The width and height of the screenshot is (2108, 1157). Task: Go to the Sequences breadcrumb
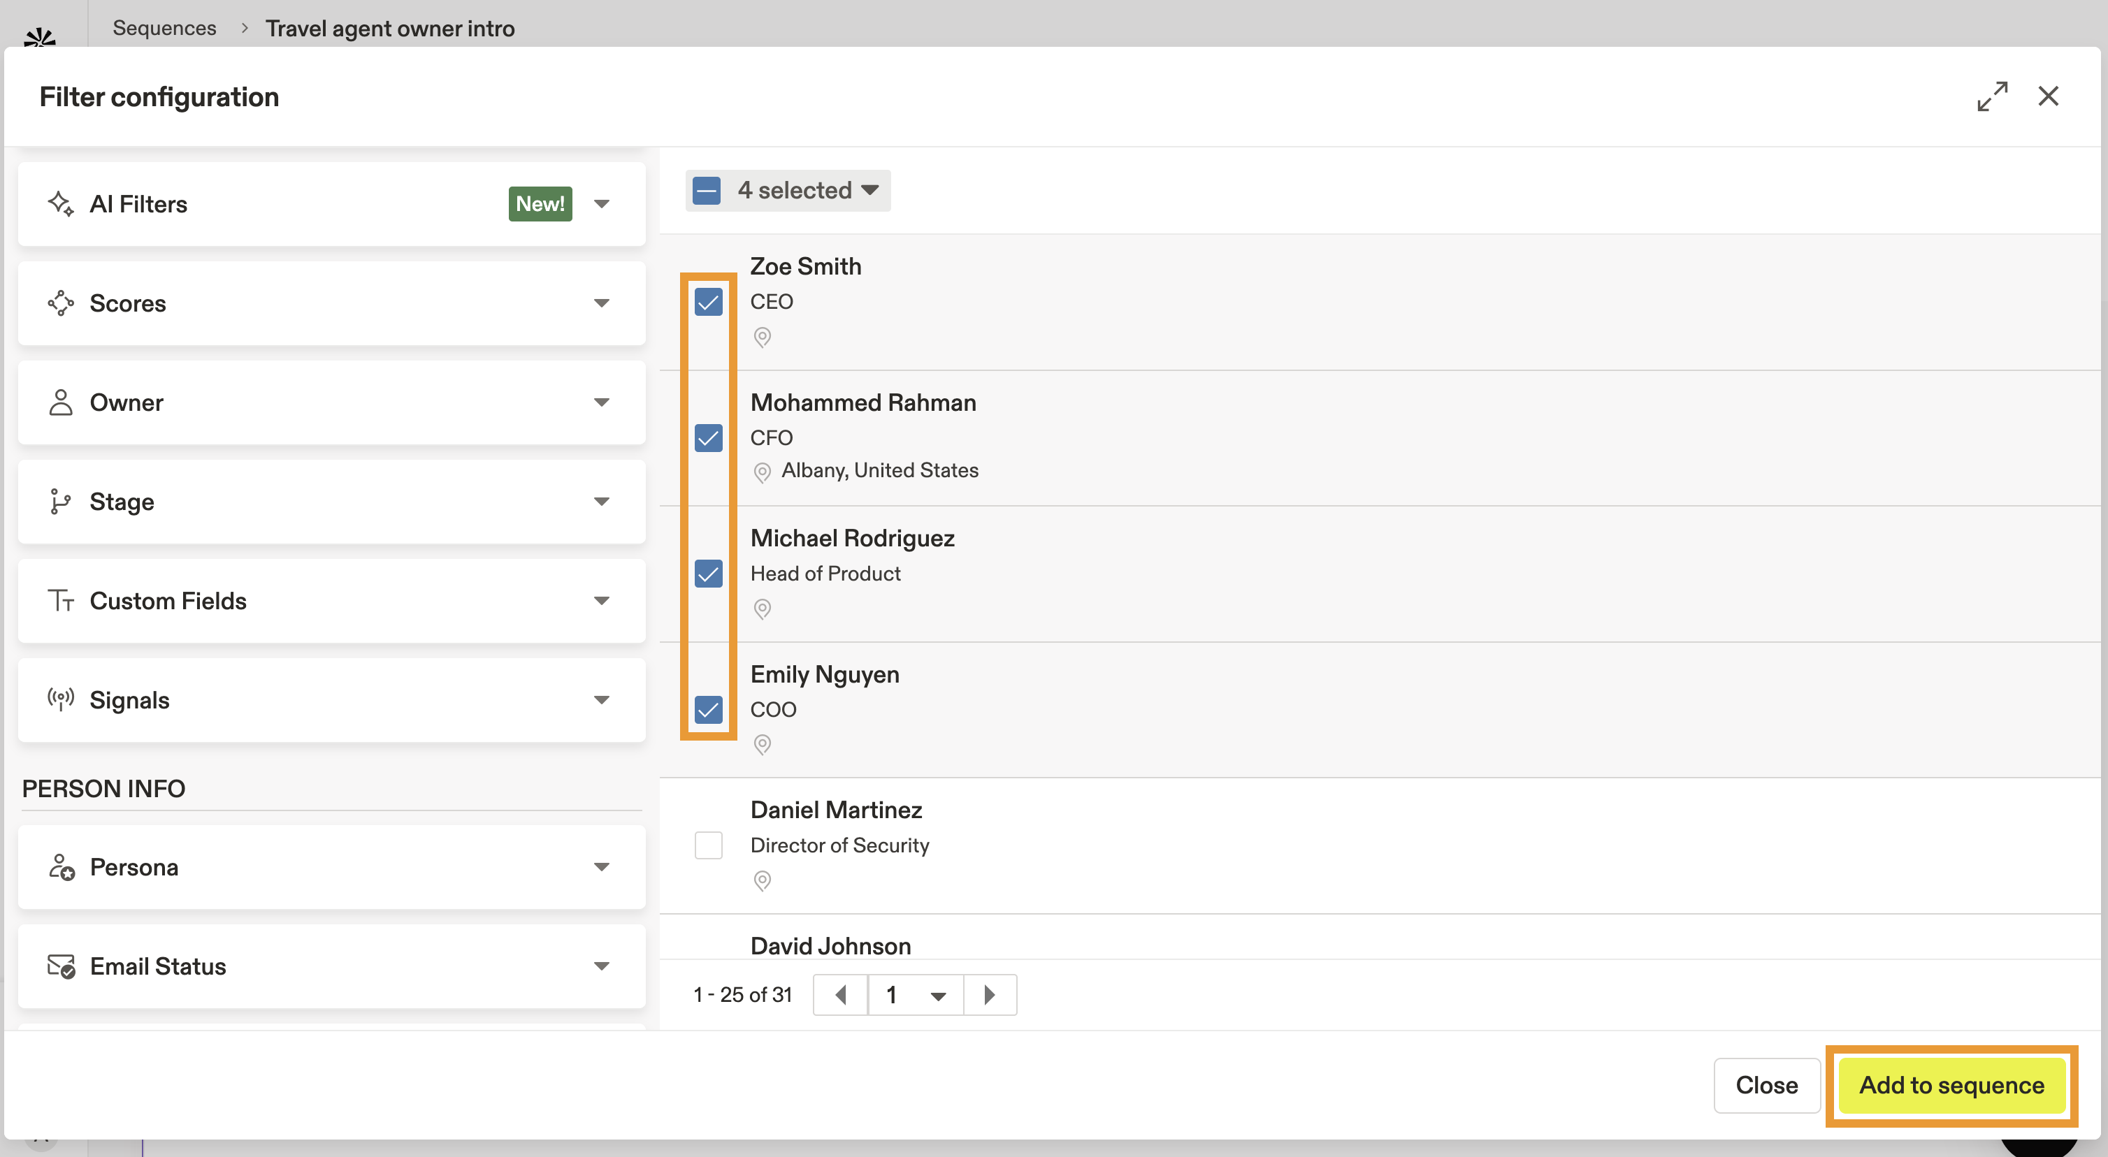pos(164,28)
